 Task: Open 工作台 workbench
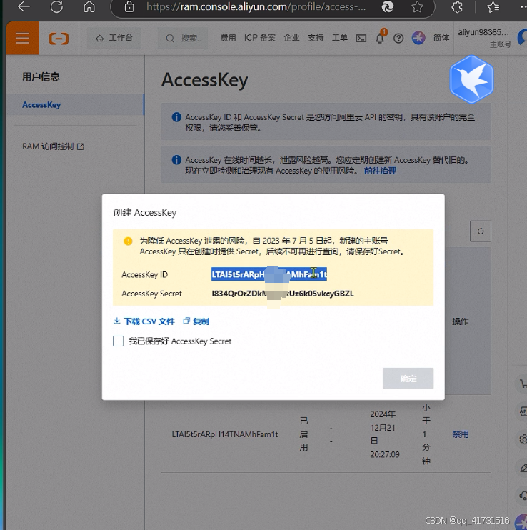coord(114,38)
